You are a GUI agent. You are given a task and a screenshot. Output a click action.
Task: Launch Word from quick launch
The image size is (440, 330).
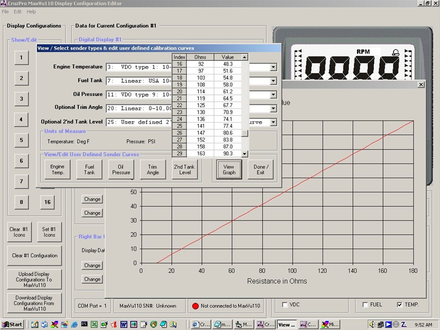point(124,325)
